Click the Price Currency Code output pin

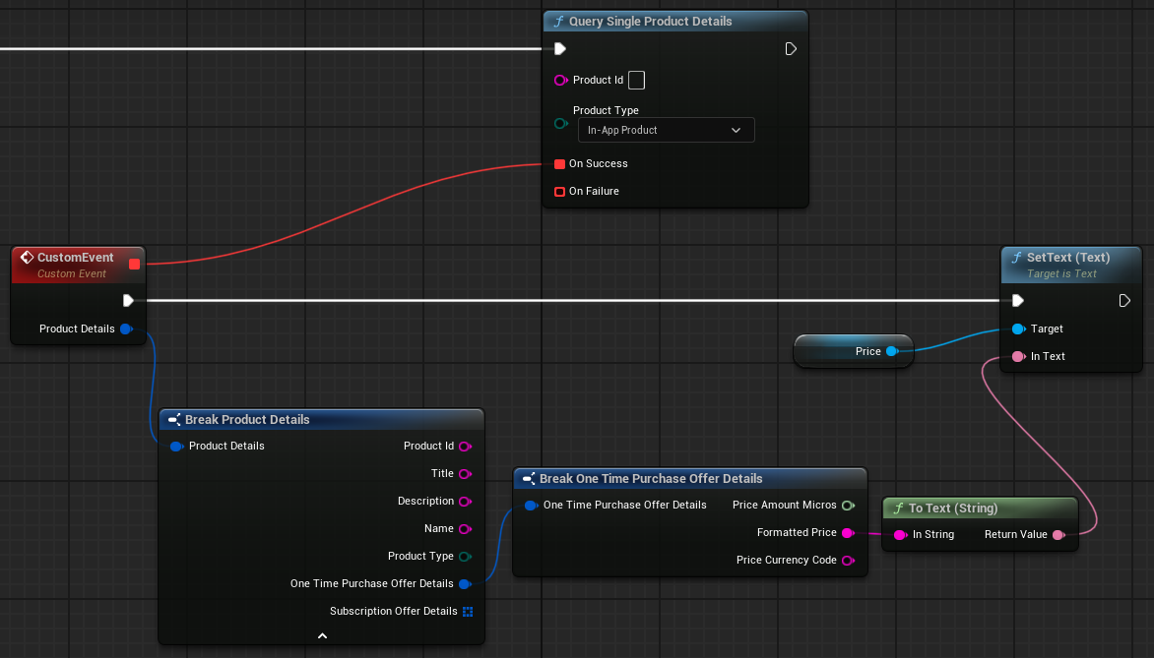pyautogui.click(x=847, y=561)
